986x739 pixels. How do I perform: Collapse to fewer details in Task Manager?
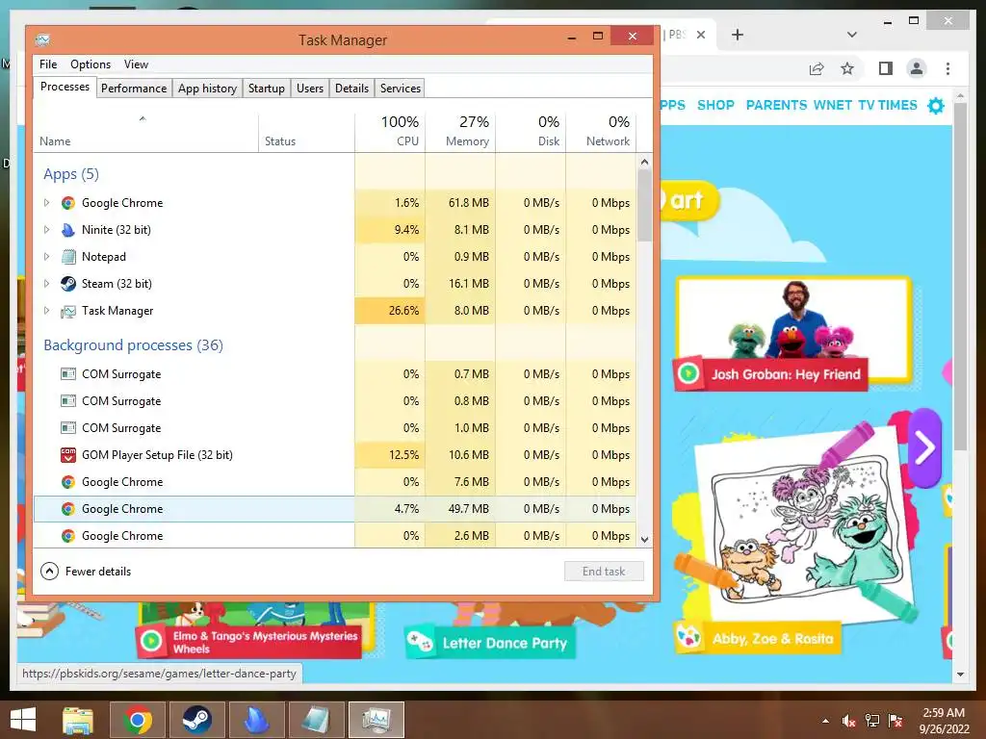tap(86, 572)
